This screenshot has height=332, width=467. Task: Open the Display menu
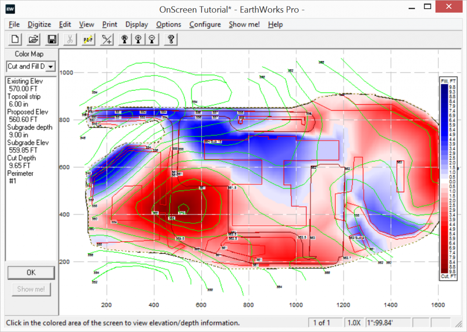[x=136, y=24]
